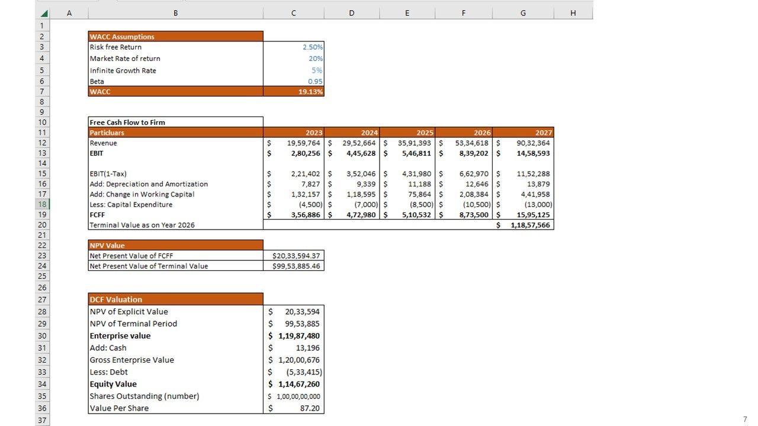Viewport: 758px width, 426px height.
Task: Select Net Present Value of FCFF amount
Action: point(294,256)
